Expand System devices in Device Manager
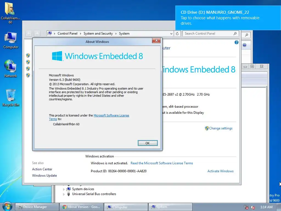 pyautogui.click(x=64, y=189)
